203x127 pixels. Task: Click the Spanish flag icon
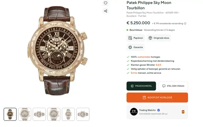point(183,112)
